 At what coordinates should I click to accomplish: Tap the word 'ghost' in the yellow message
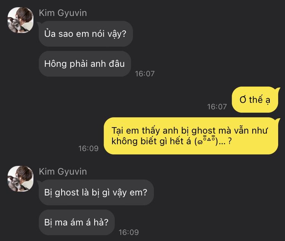[204, 131]
